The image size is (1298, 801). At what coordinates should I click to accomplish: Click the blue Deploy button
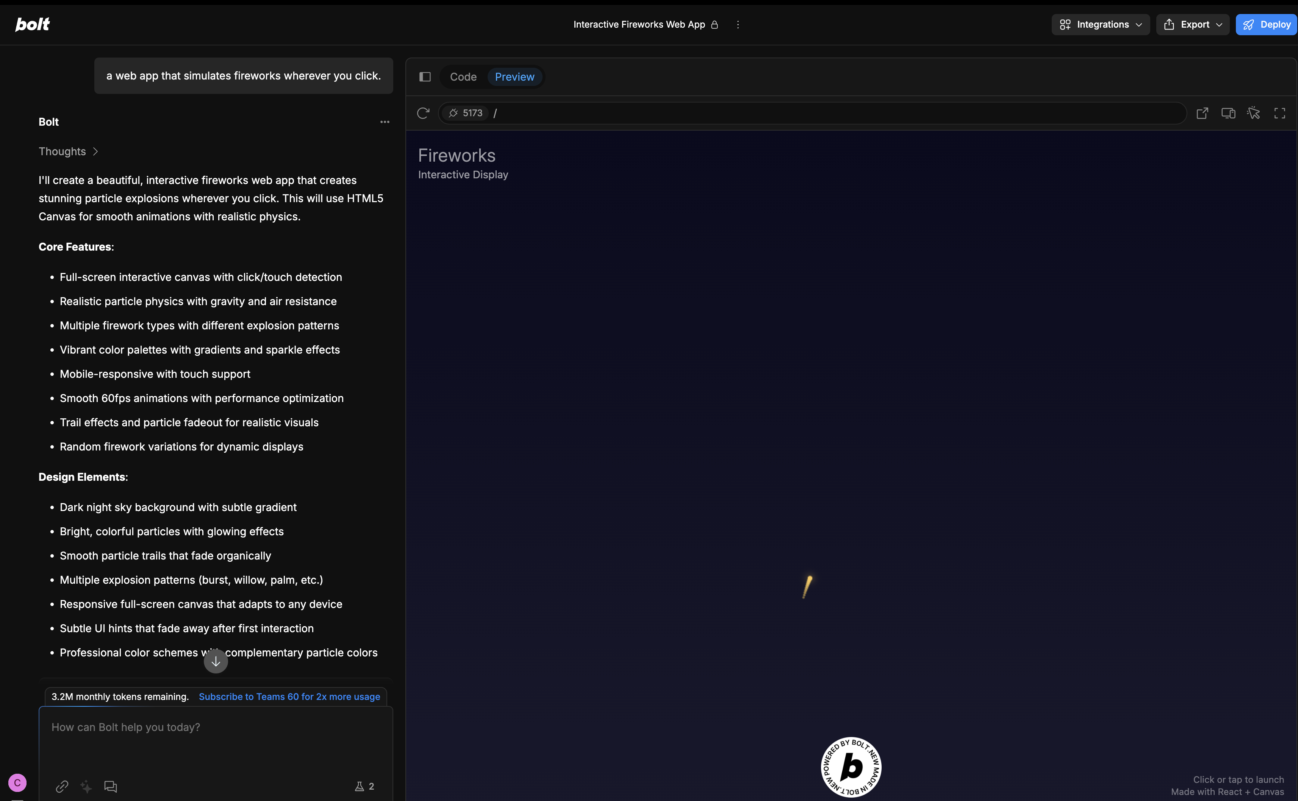tap(1266, 24)
